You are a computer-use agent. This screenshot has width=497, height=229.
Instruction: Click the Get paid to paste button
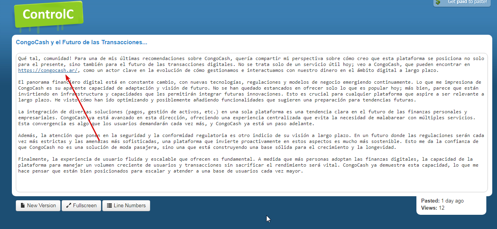[x=462, y=3]
